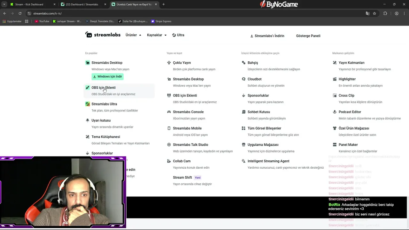The image size is (409, 230).
Task: Click the Streamlabs Talk Studio icon
Action: click(x=169, y=145)
